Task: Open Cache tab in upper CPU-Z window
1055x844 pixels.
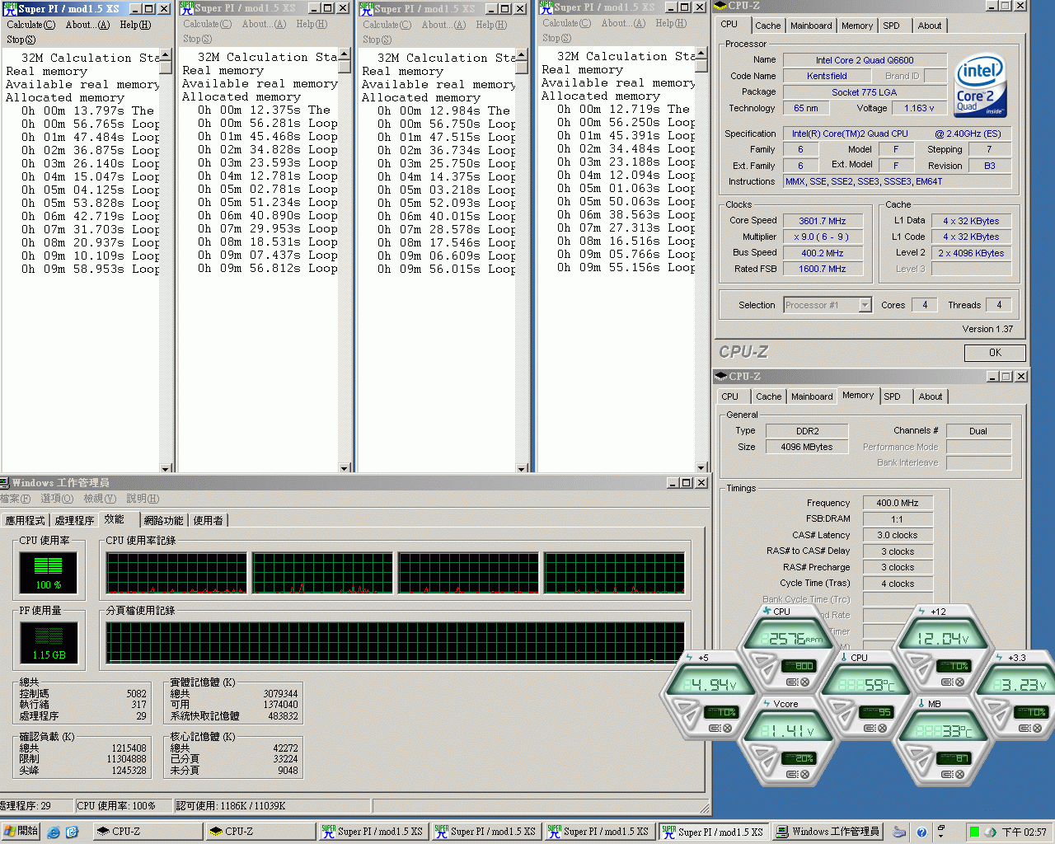Action: 767,26
